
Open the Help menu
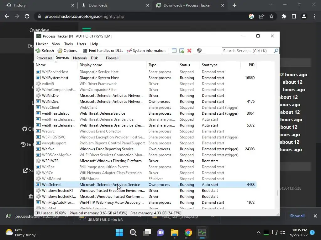[x=94, y=44]
